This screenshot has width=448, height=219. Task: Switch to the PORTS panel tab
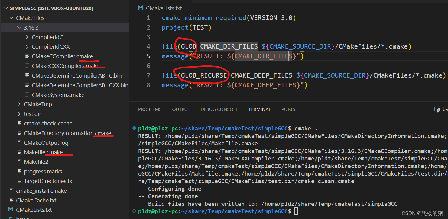pos(288,109)
